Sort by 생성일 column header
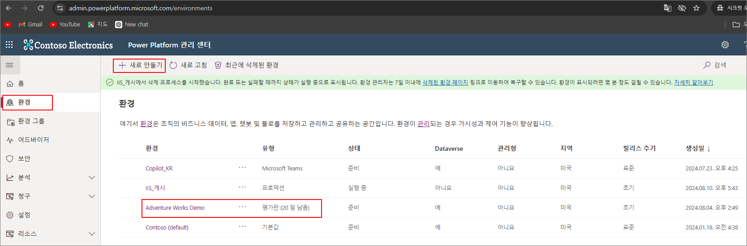 [x=698, y=148]
